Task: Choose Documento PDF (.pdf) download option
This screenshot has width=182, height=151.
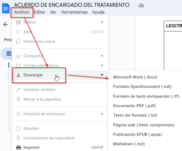Action: tap(134, 106)
